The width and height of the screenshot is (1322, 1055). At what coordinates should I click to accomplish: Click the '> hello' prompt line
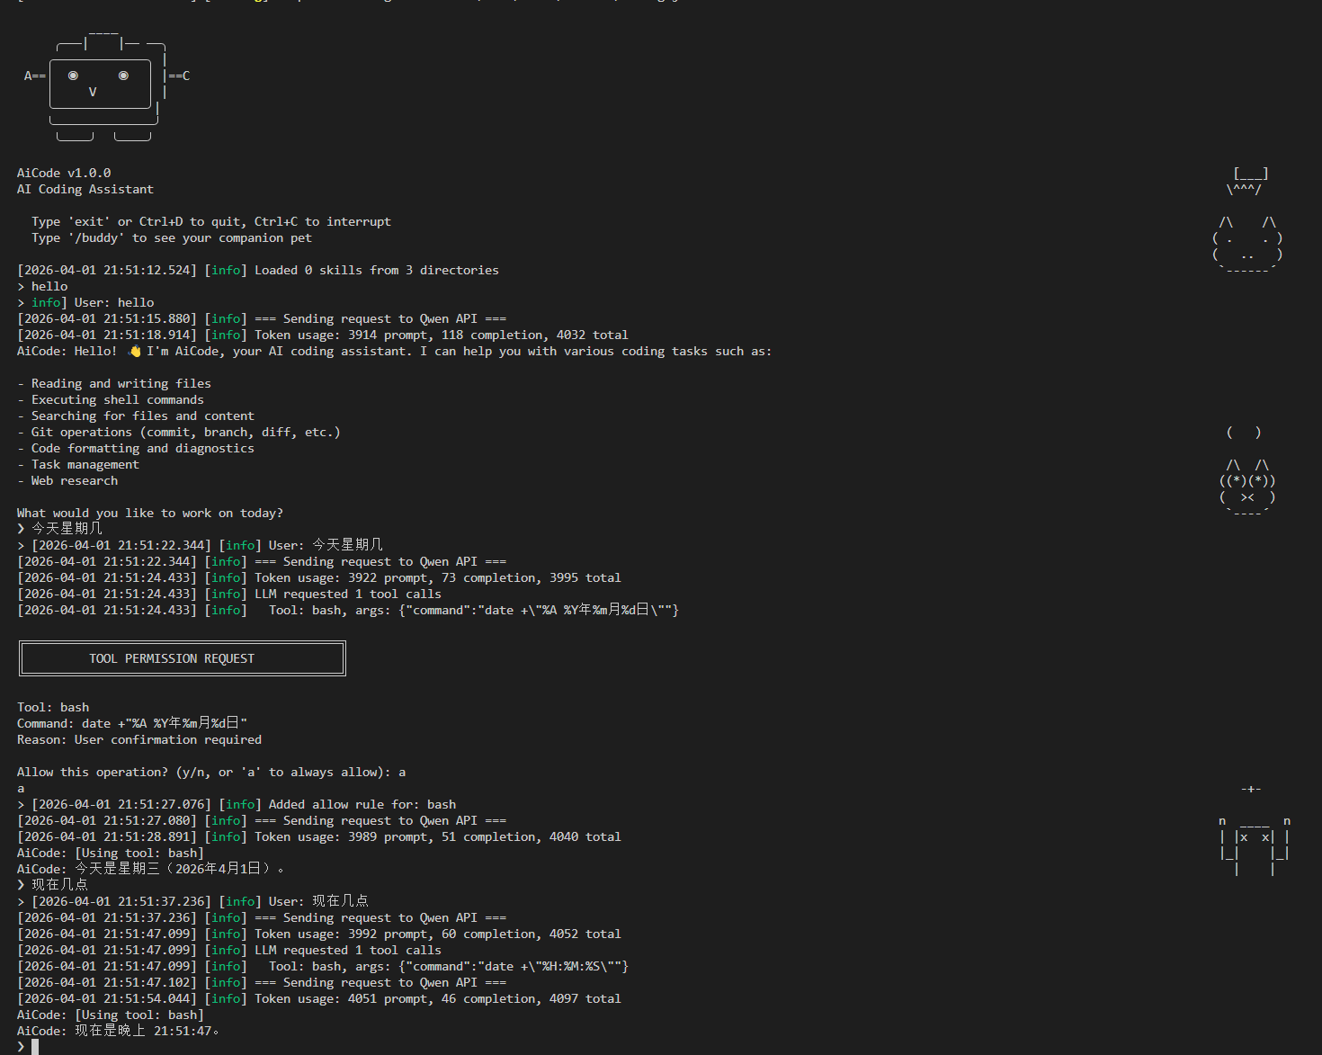[x=42, y=286]
